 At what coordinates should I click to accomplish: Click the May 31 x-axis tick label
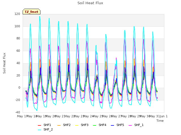point(154,116)
